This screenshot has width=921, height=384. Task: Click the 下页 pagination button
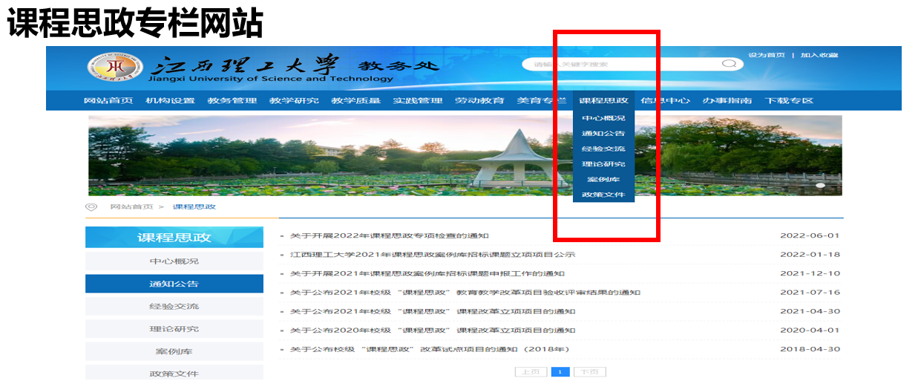point(589,371)
